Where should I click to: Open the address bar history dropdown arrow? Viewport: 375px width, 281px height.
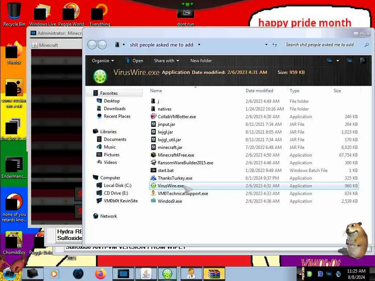pos(266,45)
